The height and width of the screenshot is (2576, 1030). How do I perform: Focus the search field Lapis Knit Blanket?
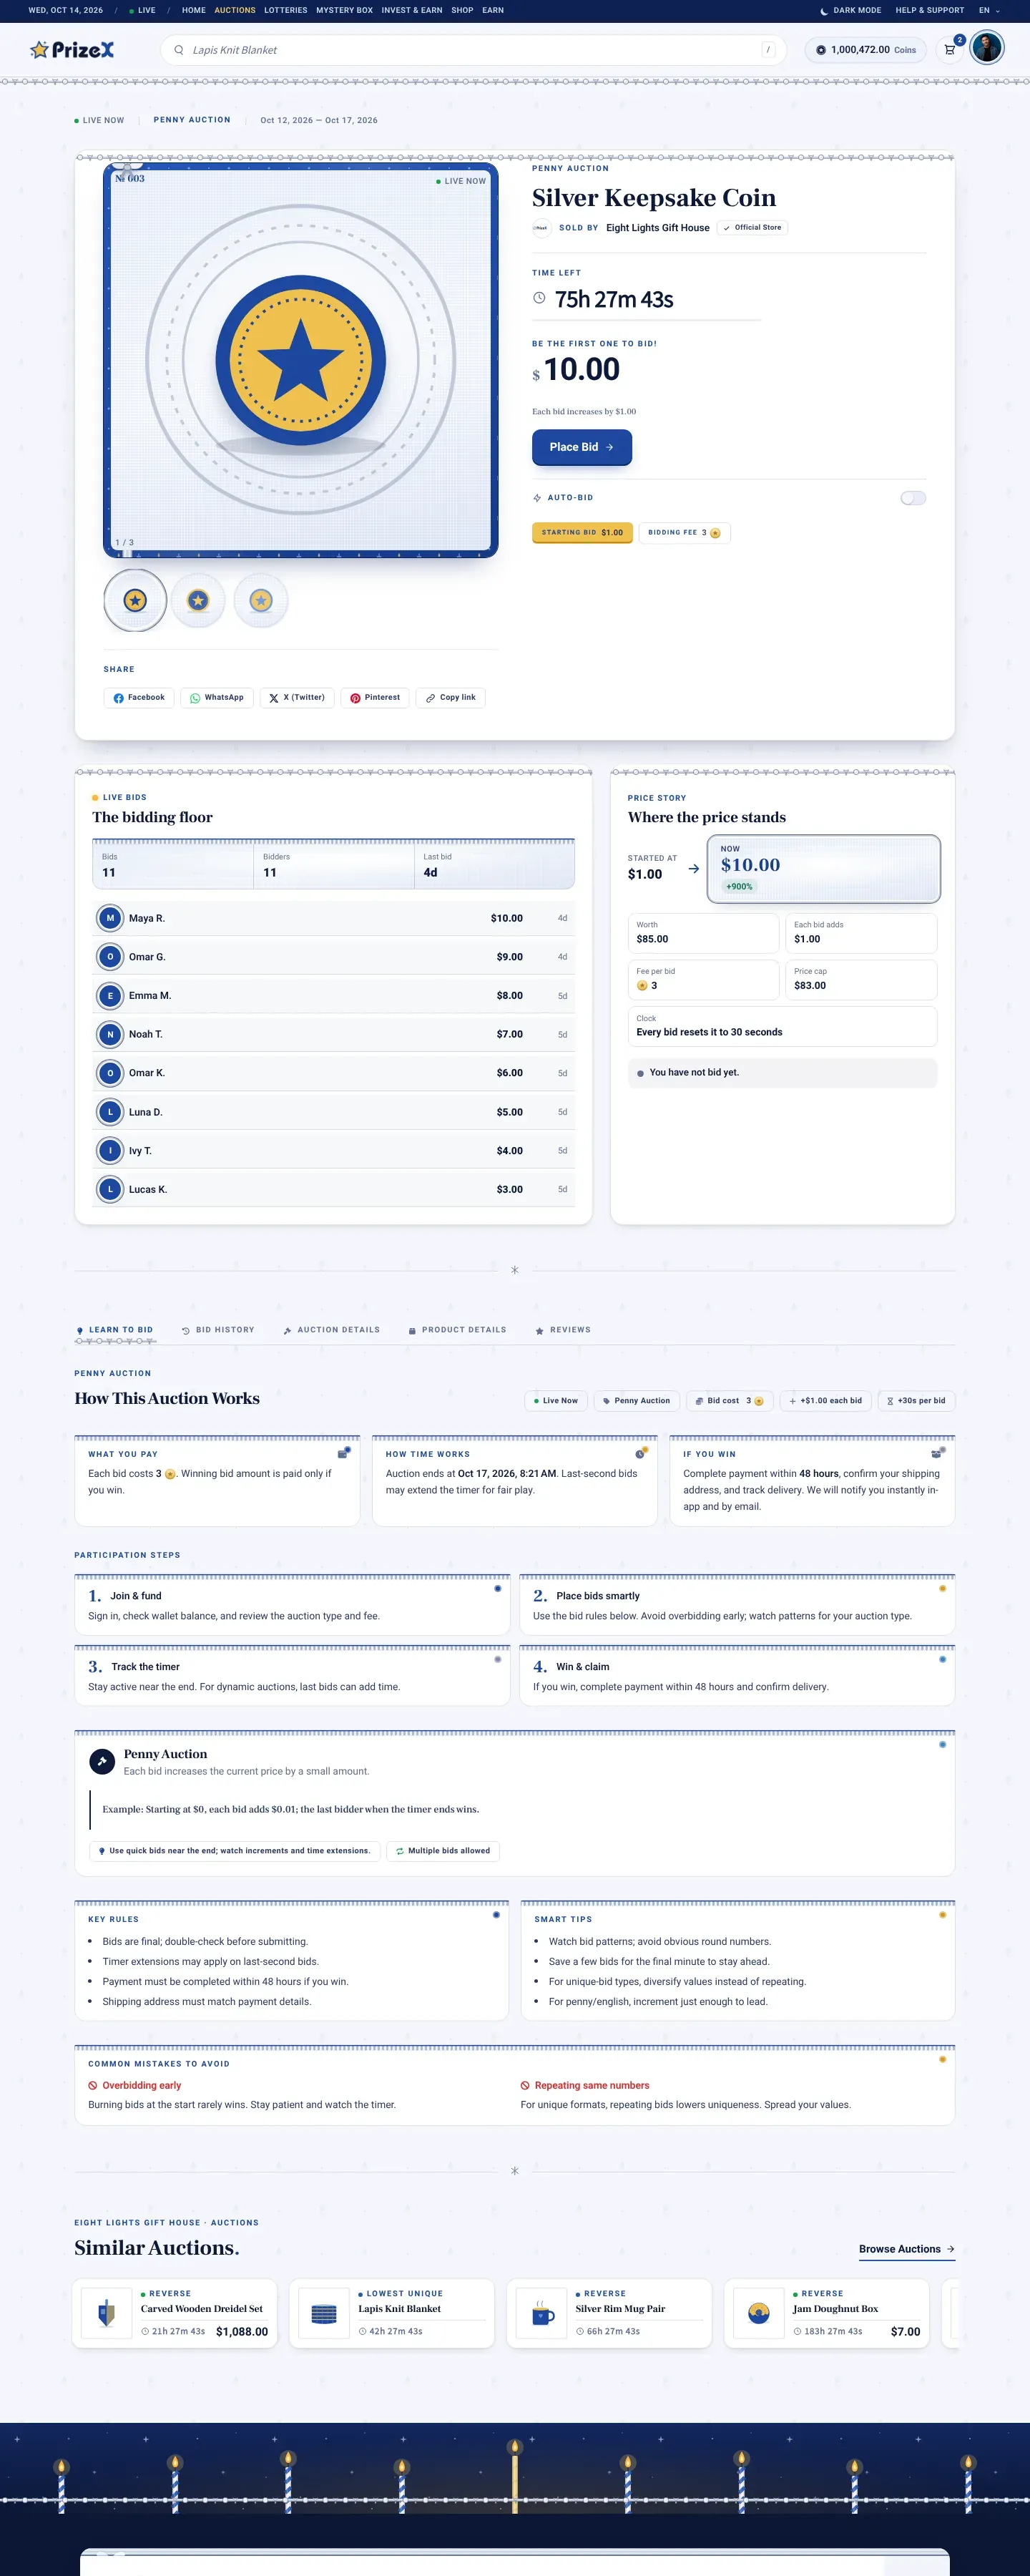[473, 50]
